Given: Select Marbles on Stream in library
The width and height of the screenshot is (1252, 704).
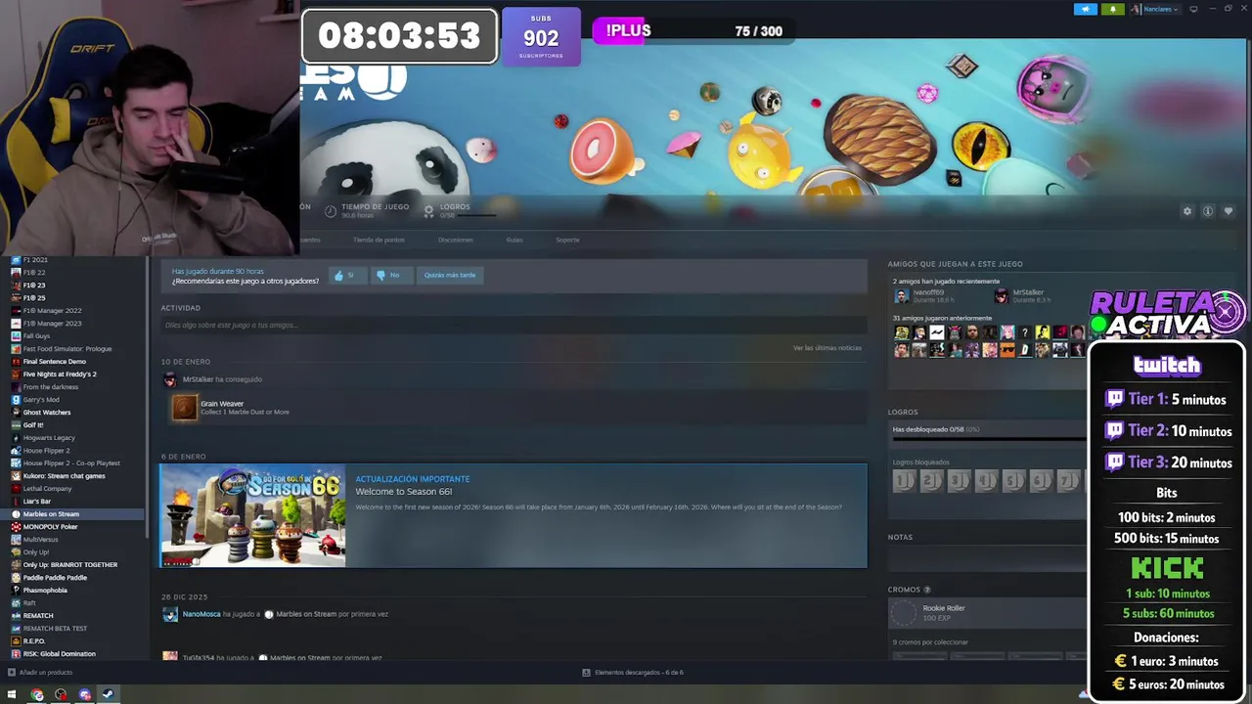Looking at the screenshot, I should coord(51,514).
